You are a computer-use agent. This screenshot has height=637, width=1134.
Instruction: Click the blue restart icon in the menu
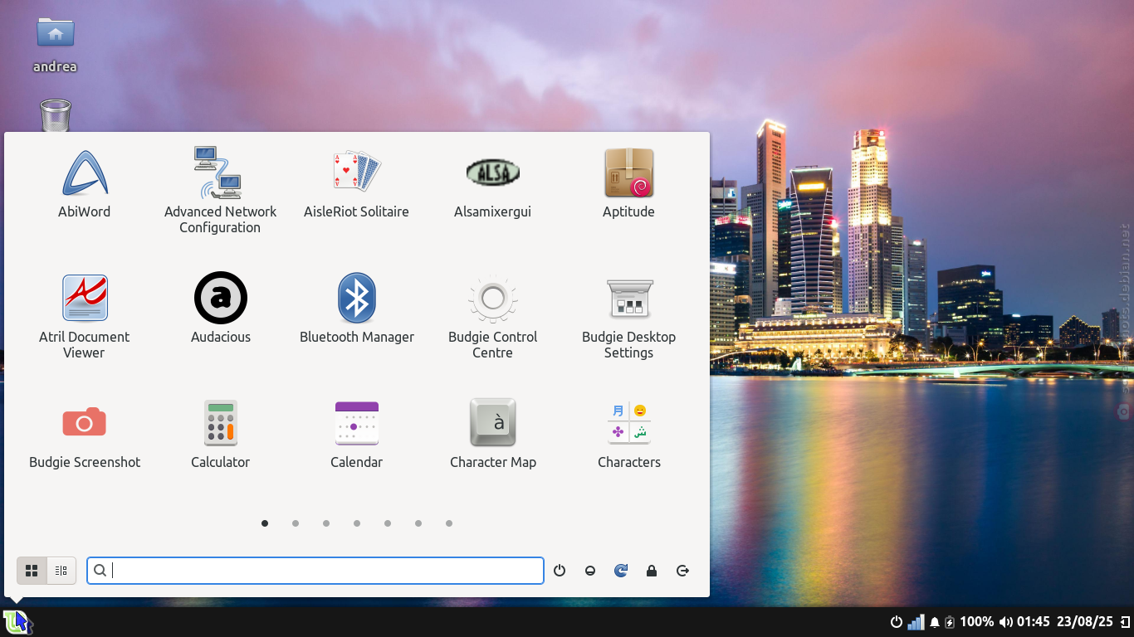click(621, 571)
